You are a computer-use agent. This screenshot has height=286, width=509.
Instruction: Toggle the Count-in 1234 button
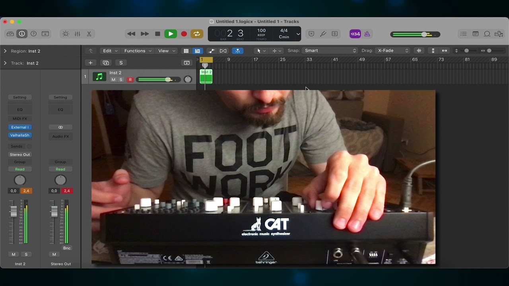click(355, 34)
